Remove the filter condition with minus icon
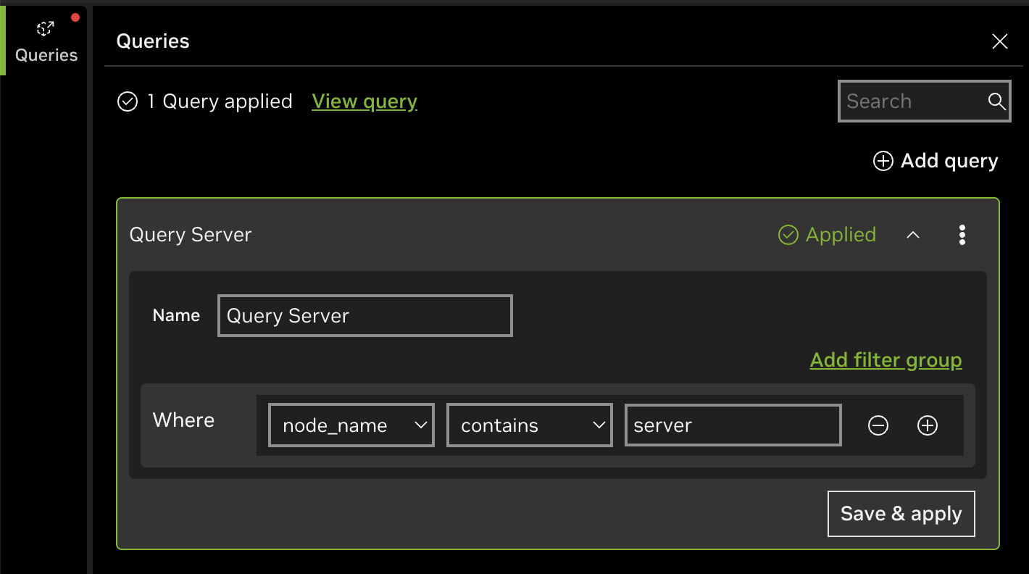This screenshot has height=574, width=1029. (x=878, y=426)
